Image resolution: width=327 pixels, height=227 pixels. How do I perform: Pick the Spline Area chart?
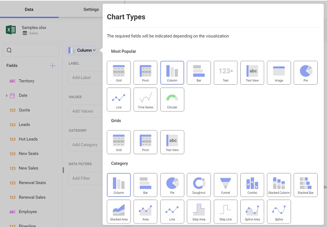click(x=252, y=211)
